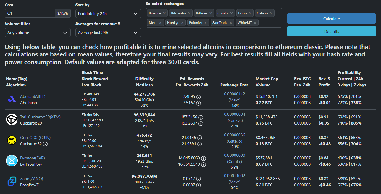
Task: Expand the Volume filter dropdown
Action: point(38,33)
